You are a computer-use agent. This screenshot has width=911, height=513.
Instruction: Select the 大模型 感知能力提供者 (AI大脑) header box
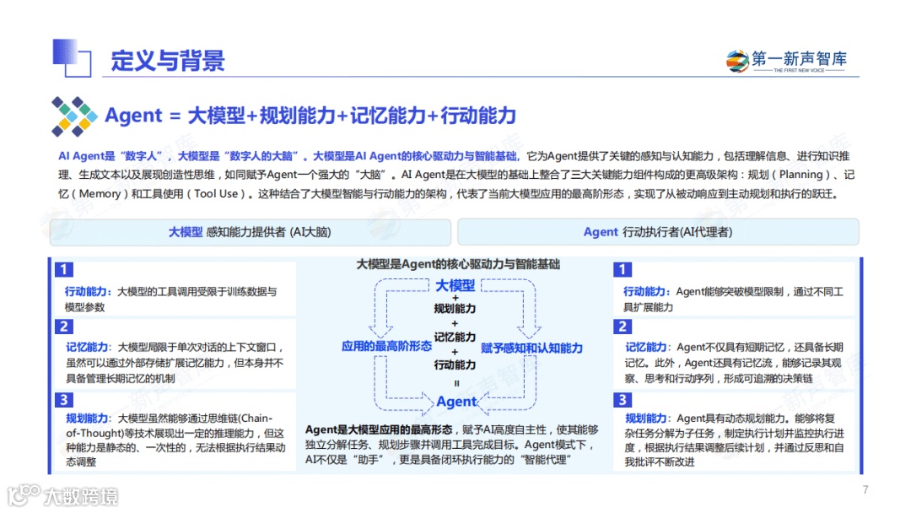click(x=251, y=232)
